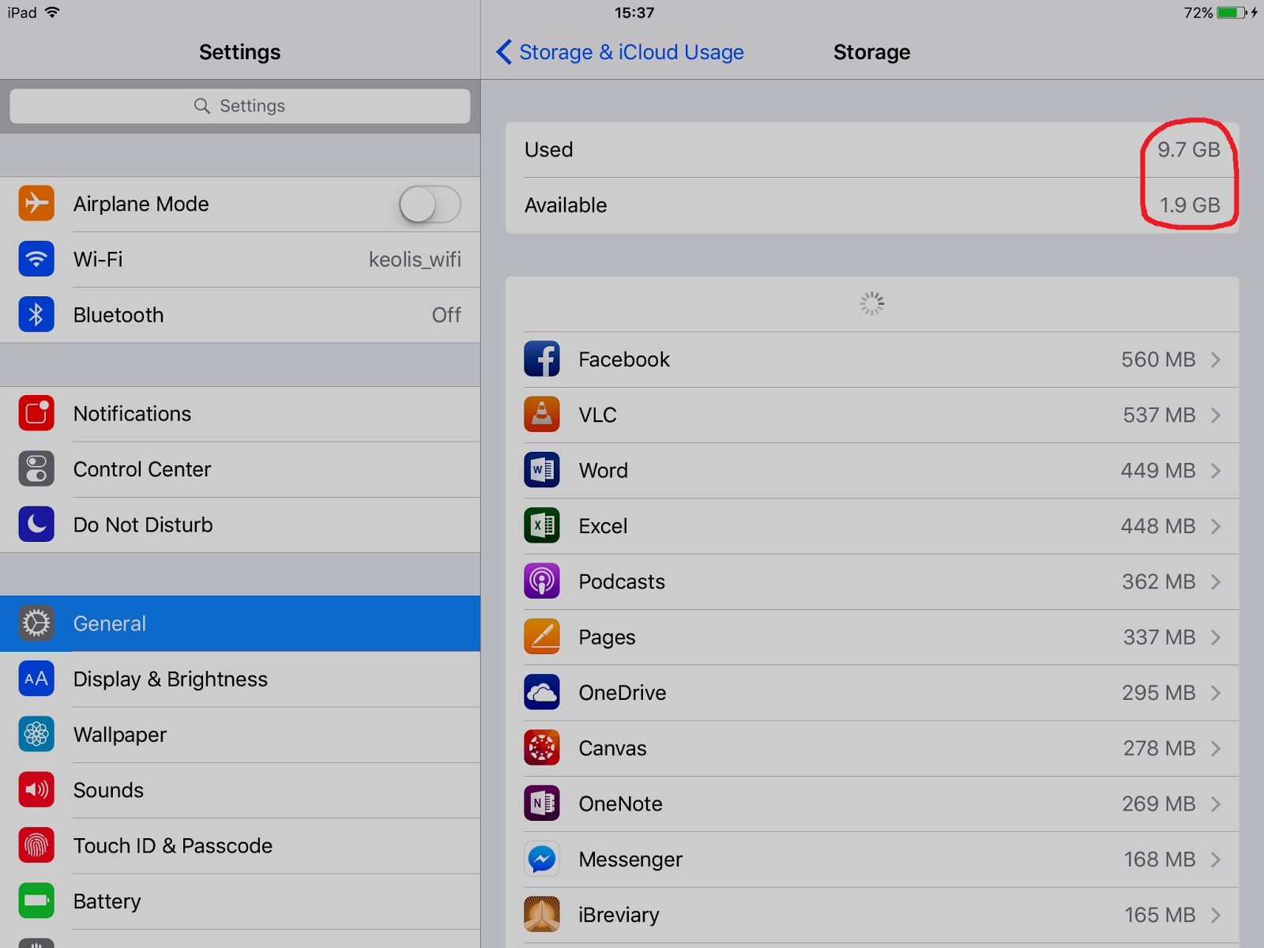Expand Messenger storage details chevron

pyautogui.click(x=1216, y=860)
